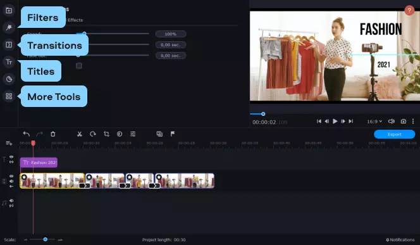Viewport: 420px width, 245px height.
Task: Select the fourth video clip on timeline
Action: pos(185,180)
